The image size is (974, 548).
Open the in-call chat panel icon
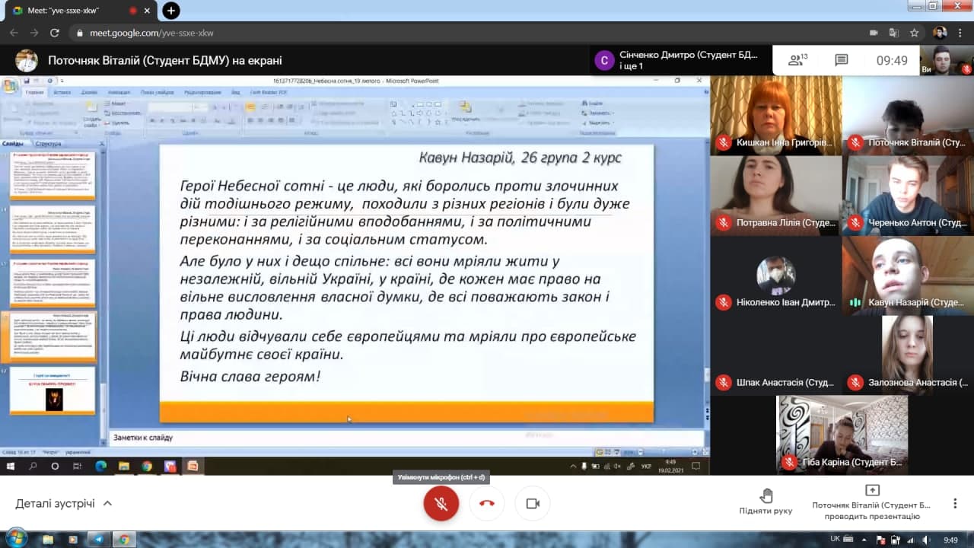coord(841,60)
